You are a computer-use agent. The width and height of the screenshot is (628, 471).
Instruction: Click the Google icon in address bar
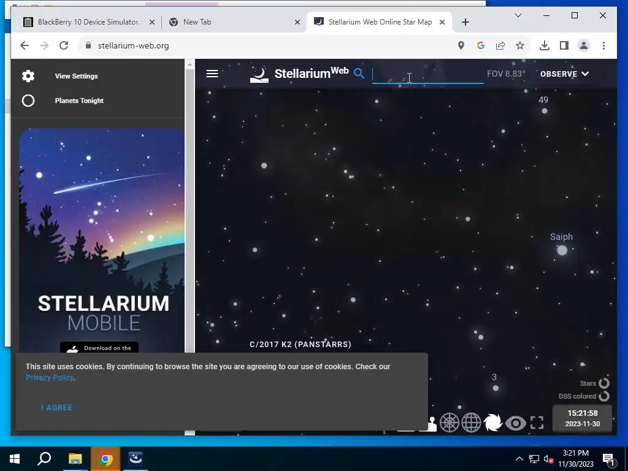point(481,45)
